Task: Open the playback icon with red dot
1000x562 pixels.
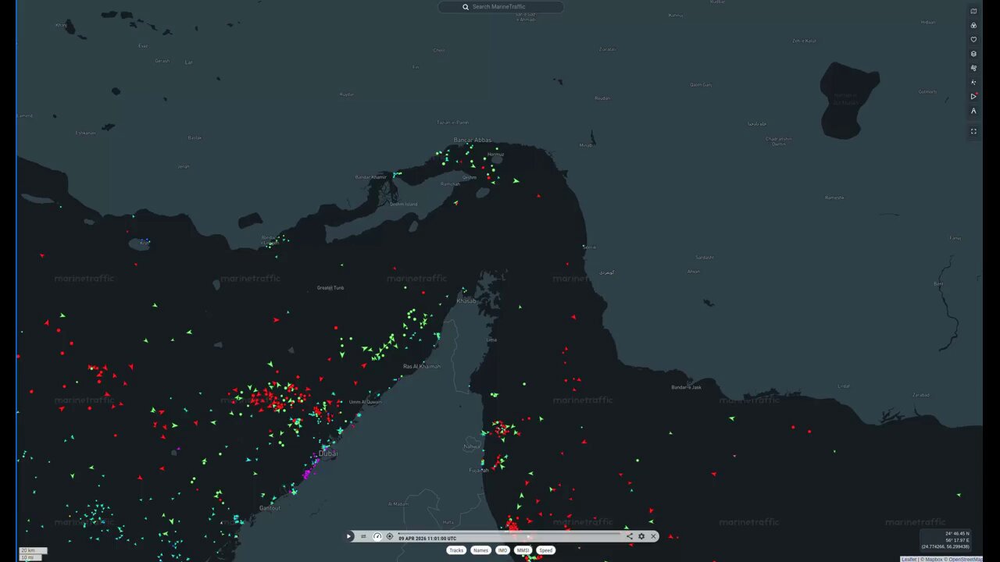Action: [973, 96]
